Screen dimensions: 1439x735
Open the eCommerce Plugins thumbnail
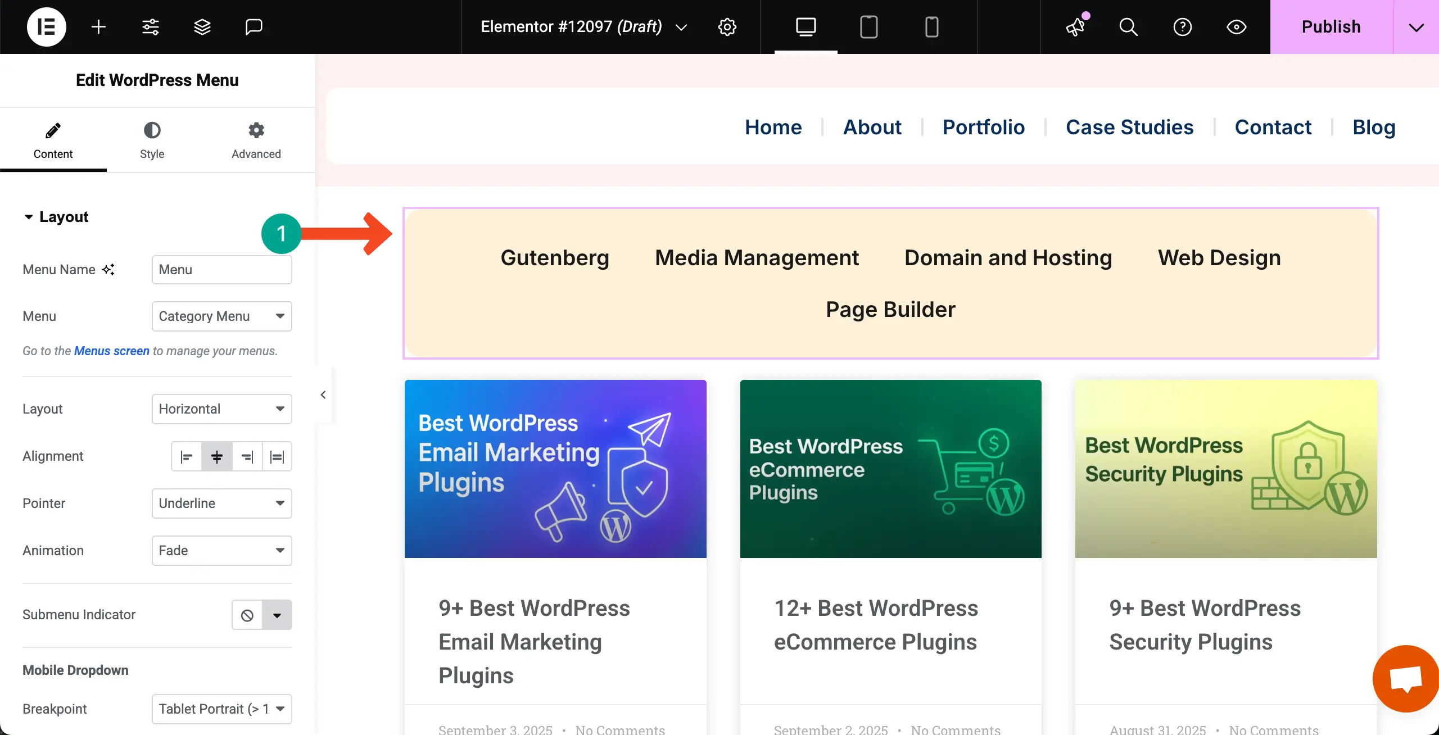coord(891,469)
